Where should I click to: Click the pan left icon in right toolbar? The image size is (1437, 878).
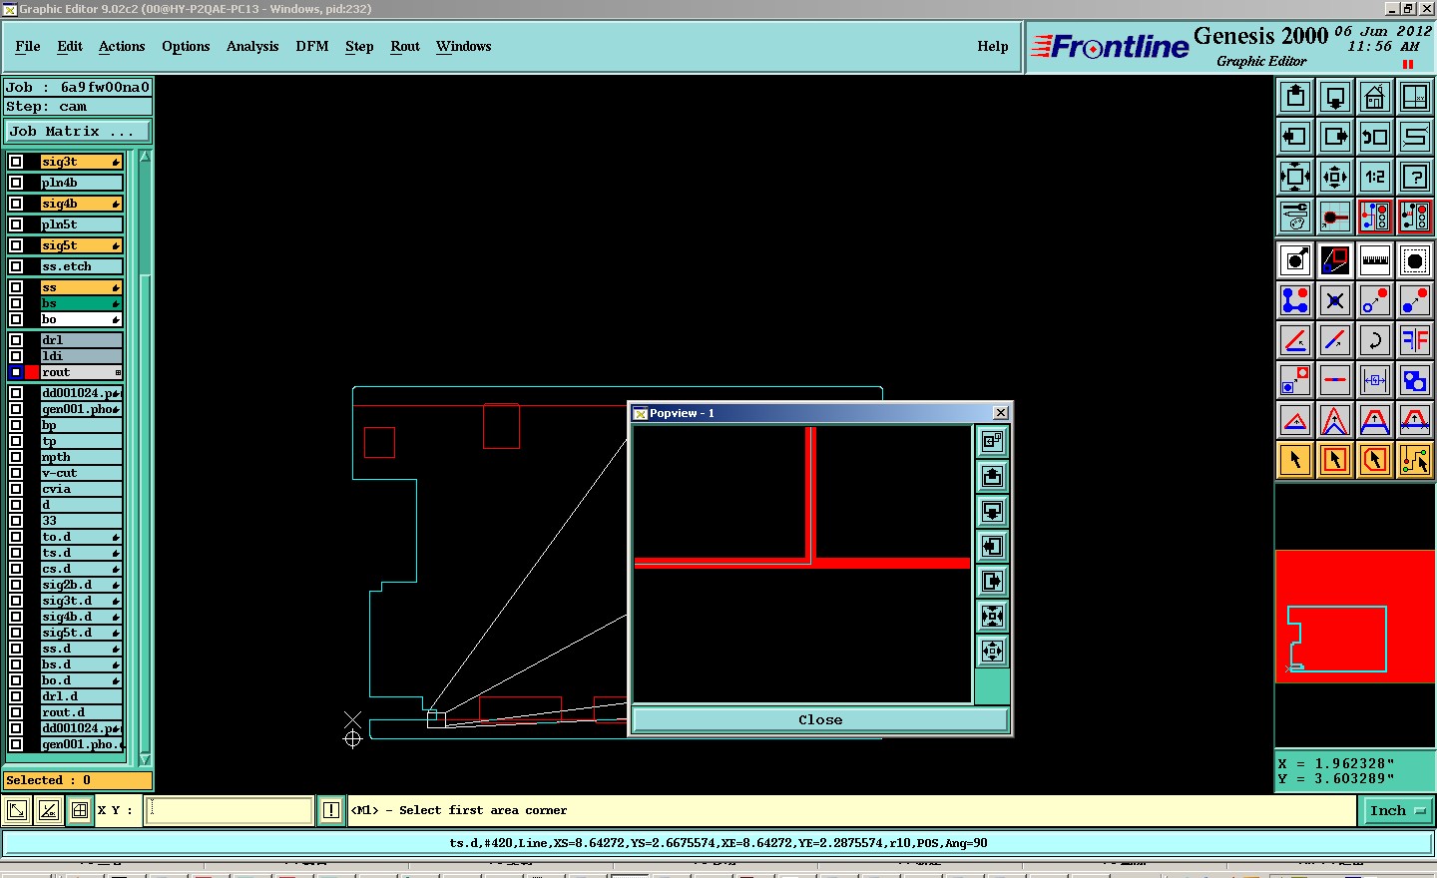pos(1295,137)
